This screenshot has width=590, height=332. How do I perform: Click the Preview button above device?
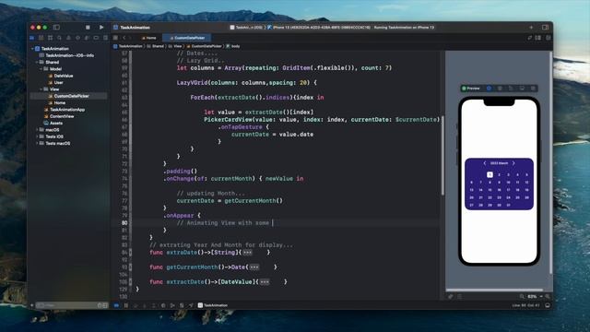471,89
